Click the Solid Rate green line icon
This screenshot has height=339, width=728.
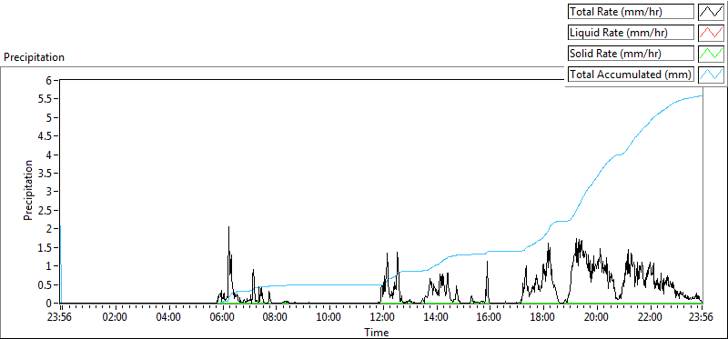pyautogui.click(x=712, y=54)
